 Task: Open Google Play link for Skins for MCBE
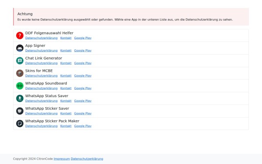[x=83, y=76]
